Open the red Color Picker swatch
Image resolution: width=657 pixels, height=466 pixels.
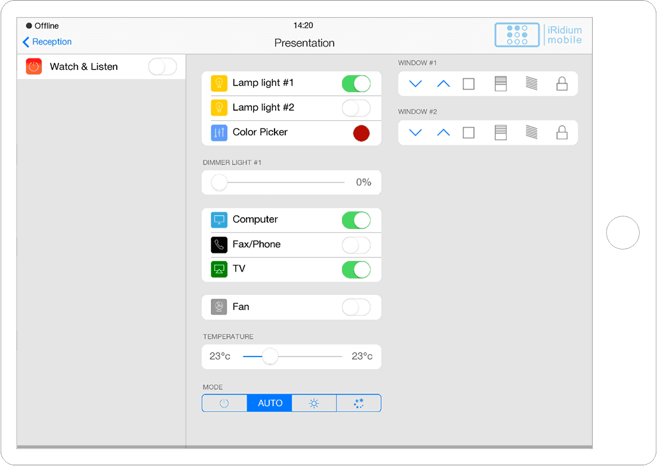[361, 133]
